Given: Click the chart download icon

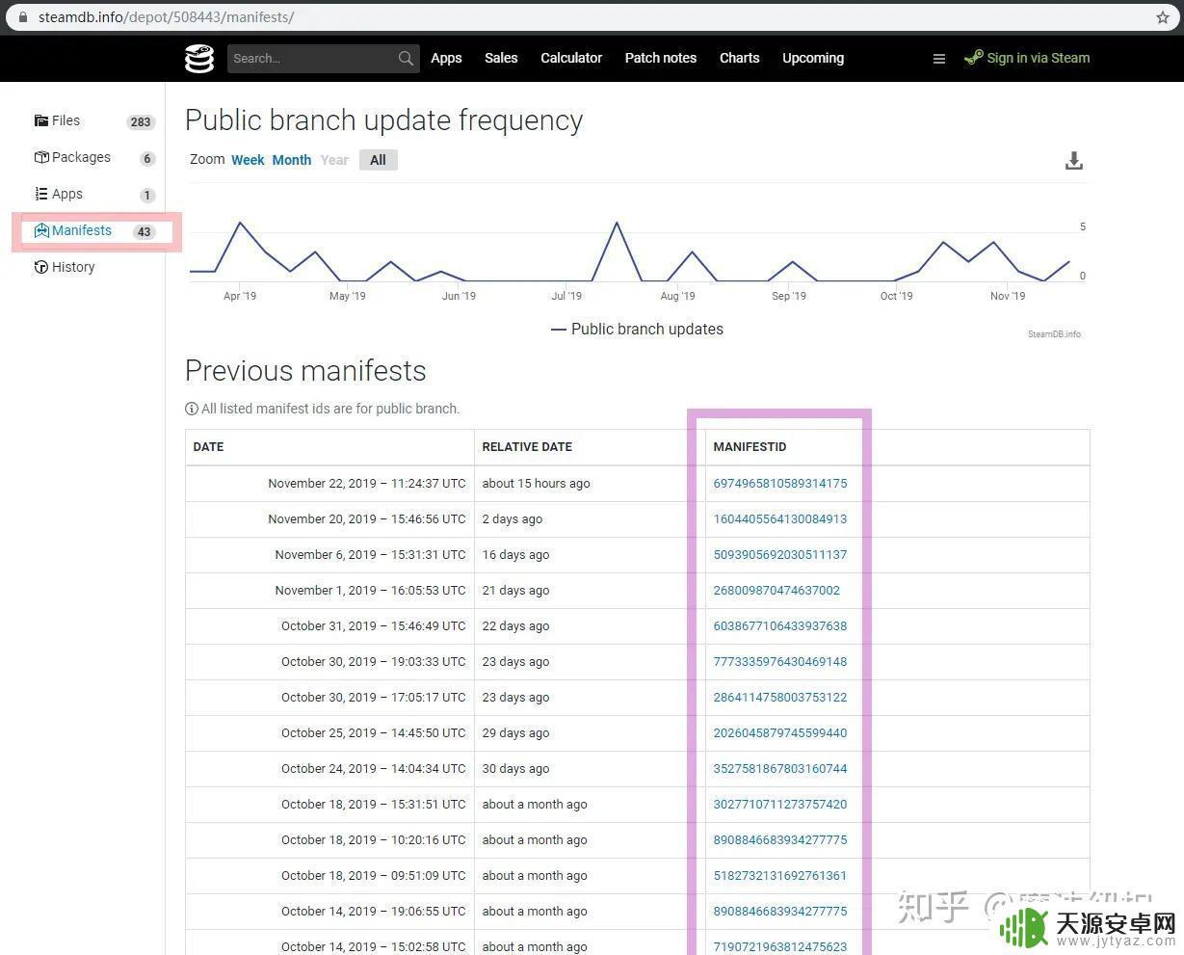Looking at the screenshot, I should (x=1074, y=161).
